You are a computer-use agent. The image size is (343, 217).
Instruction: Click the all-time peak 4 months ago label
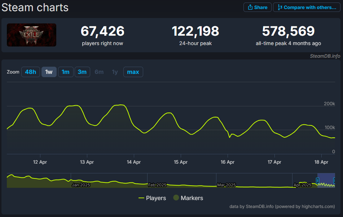point(288,43)
